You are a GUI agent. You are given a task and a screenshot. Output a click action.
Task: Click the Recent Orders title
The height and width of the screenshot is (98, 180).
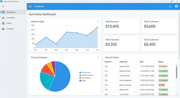(x=112, y=57)
